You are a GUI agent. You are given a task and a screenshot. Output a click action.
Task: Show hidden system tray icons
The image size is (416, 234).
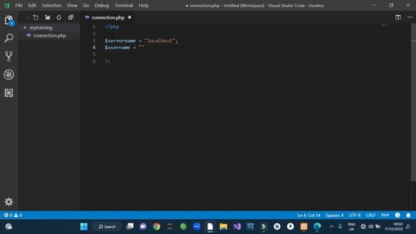[331, 227]
